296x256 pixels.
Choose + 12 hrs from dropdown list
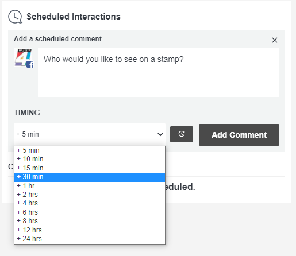pos(90,230)
